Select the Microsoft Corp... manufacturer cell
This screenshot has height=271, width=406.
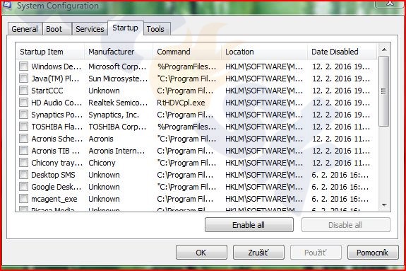(x=117, y=67)
